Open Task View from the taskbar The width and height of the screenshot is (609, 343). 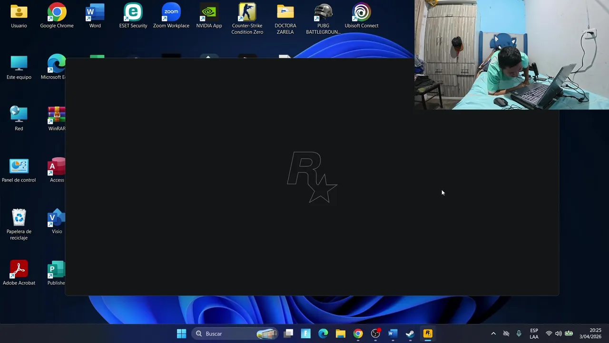click(289, 333)
